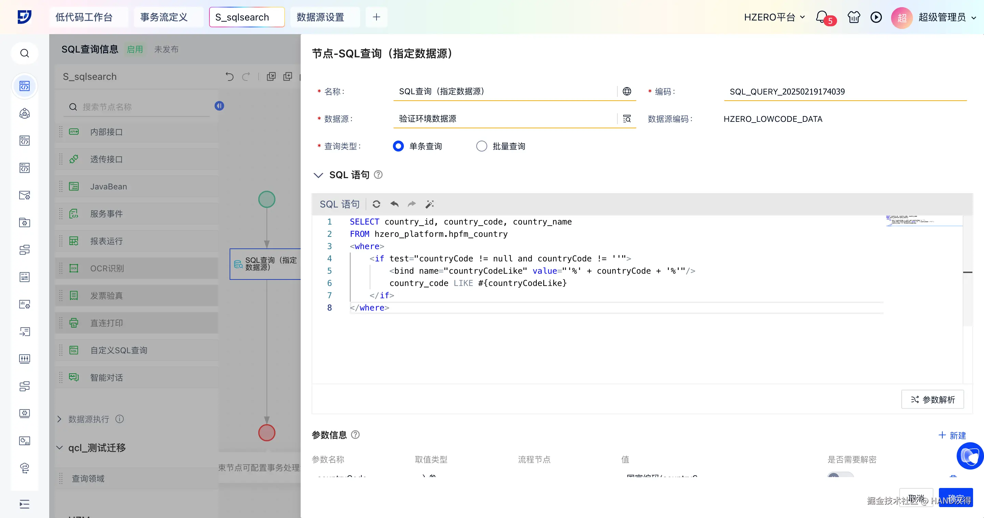The image size is (984, 518).
Task: Select the 单条查询 radio button
Action: [398, 146]
